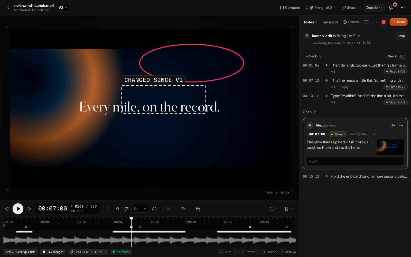Viewport: 411px width, 257px height.
Task: Select the timeline marker near 00:12
Action: pos(250,227)
